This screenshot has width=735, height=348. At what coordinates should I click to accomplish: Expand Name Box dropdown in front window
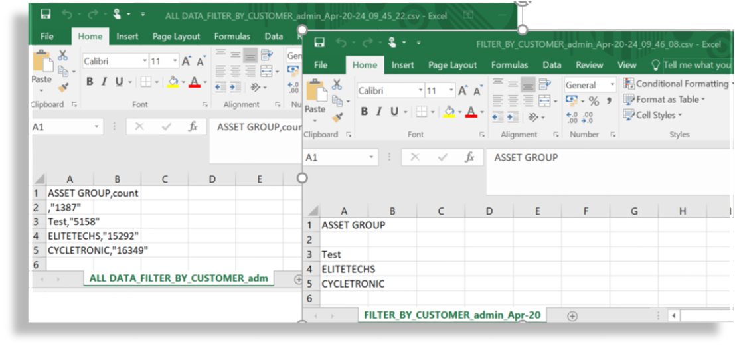coord(371,157)
